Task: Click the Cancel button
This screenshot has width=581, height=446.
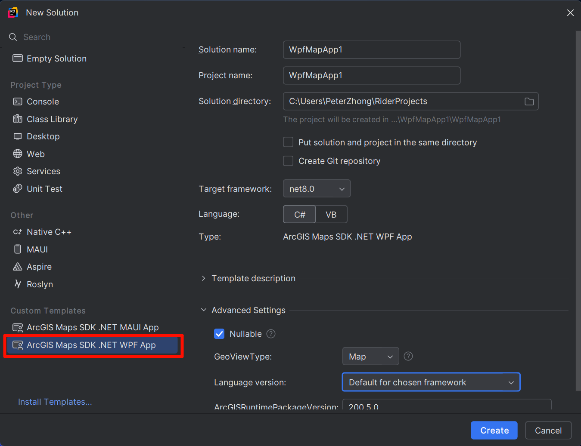Action: pyautogui.click(x=548, y=430)
